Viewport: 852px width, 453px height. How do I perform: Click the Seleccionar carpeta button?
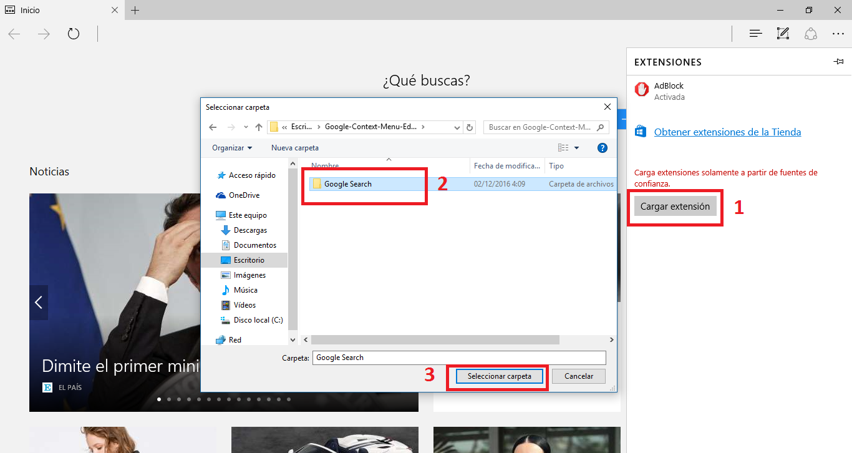pos(500,376)
